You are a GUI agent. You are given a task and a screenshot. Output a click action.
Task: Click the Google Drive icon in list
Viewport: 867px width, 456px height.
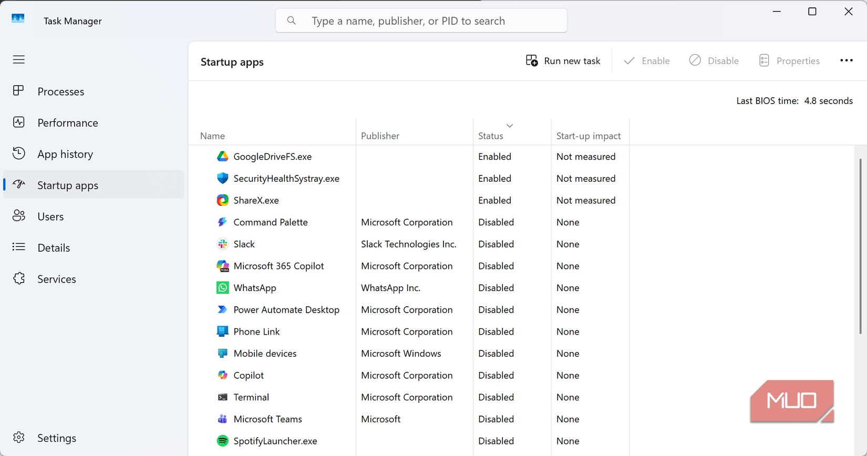coord(223,157)
